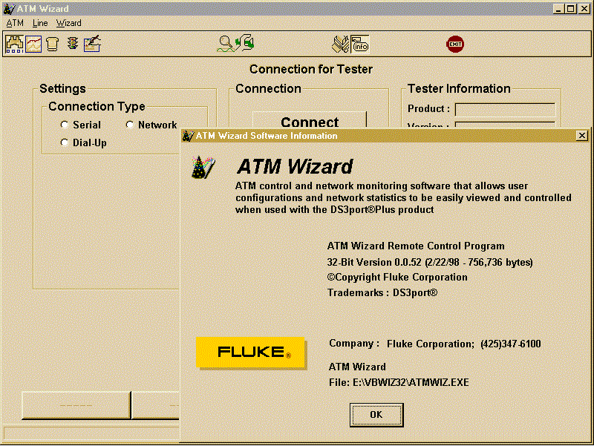Open the line graph chart toolbar icon
Viewport: 594px width, 446px height.
[x=33, y=44]
